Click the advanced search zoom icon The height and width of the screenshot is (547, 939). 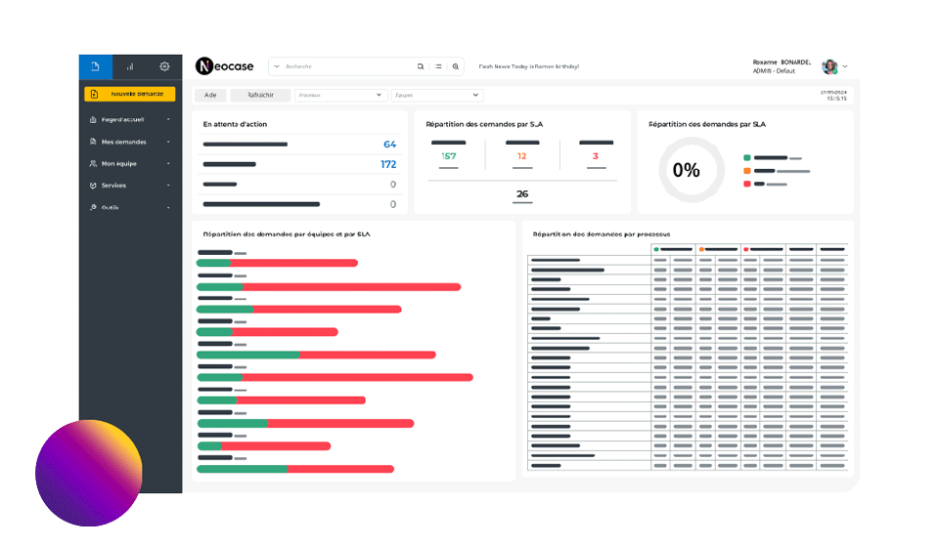tap(456, 66)
